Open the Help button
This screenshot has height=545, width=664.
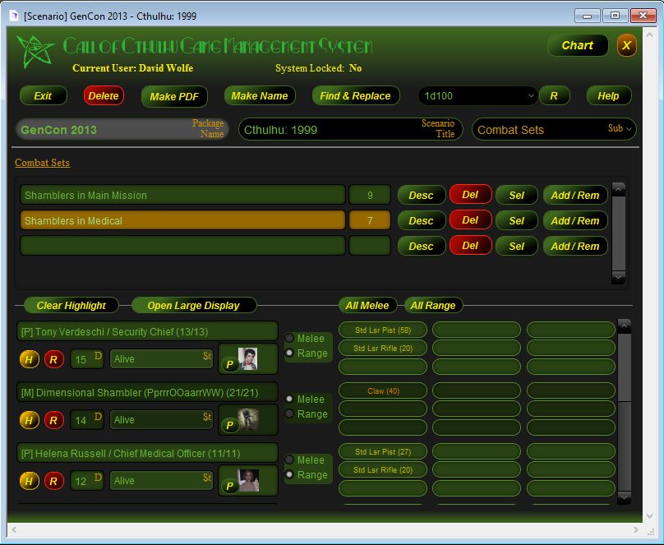click(x=608, y=95)
